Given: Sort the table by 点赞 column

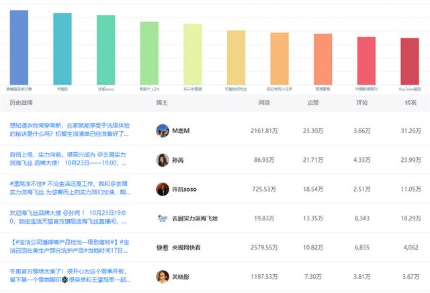Looking at the screenshot, I should tap(313, 103).
